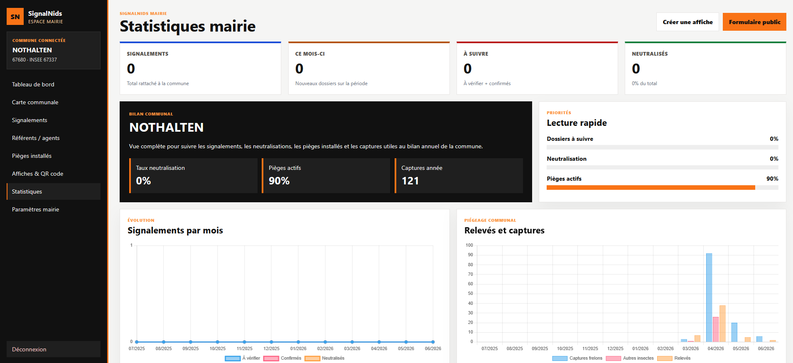Click the NEUTRALISÉS stat card
This screenshot has height=363, width=793.
pos(705,68)
